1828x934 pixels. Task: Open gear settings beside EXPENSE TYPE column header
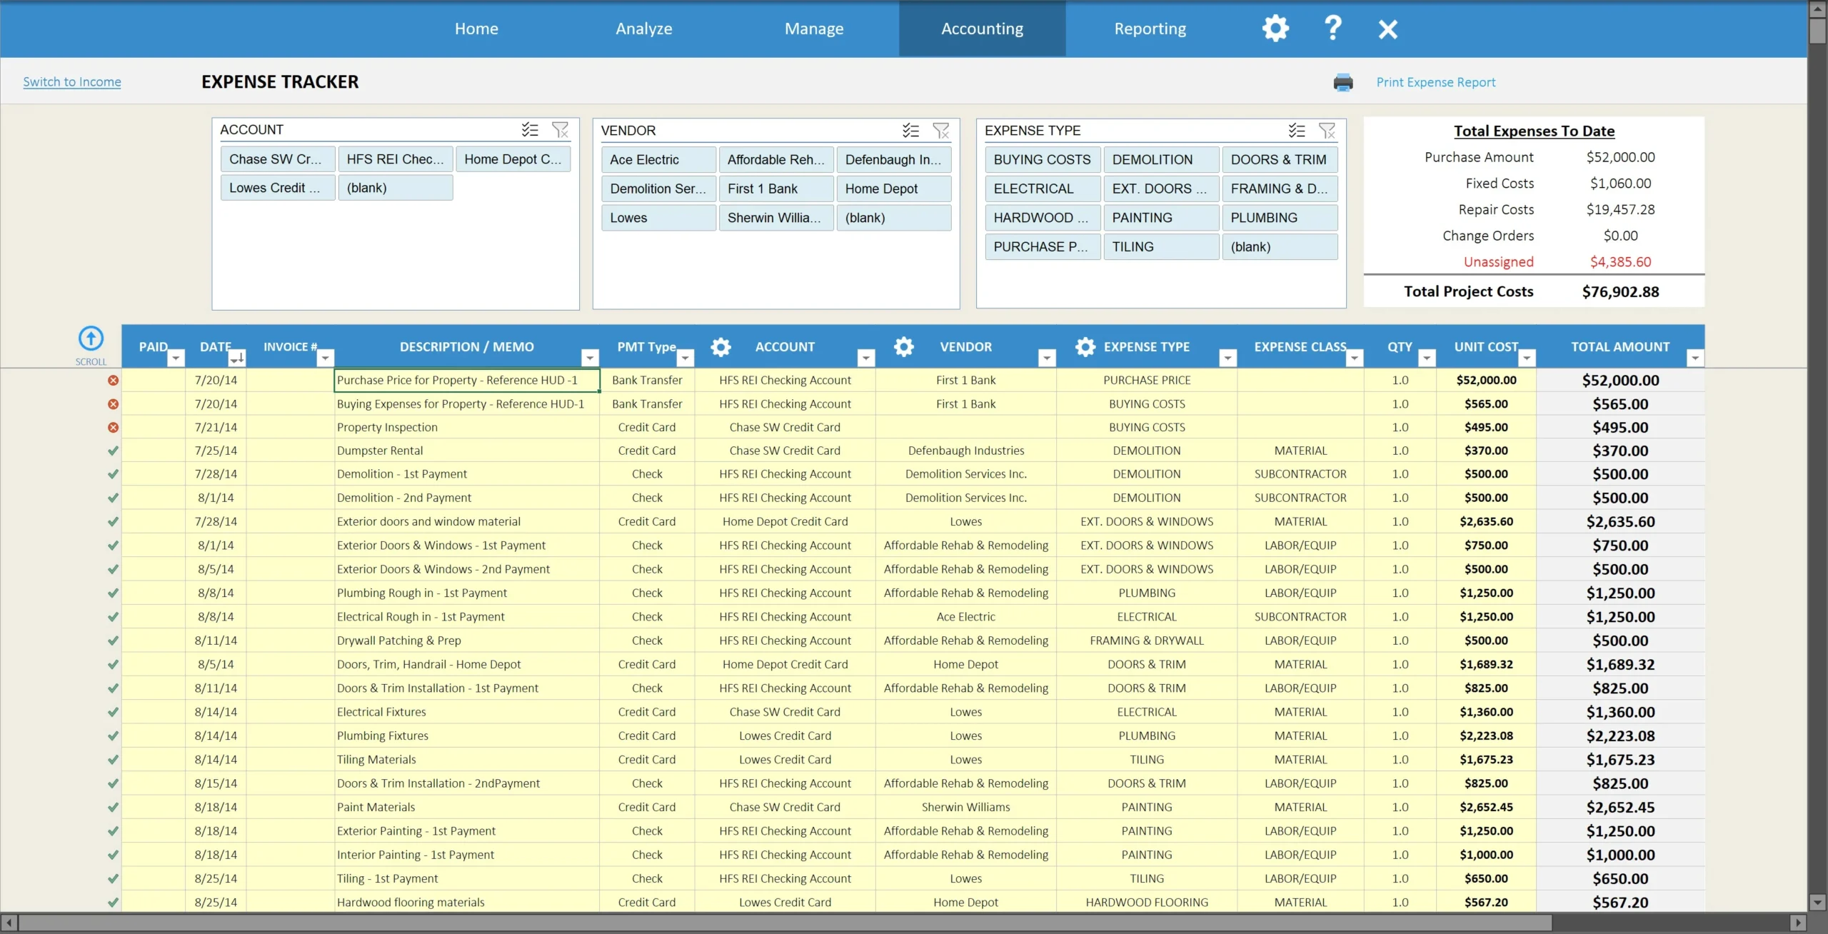point(1085,347)
